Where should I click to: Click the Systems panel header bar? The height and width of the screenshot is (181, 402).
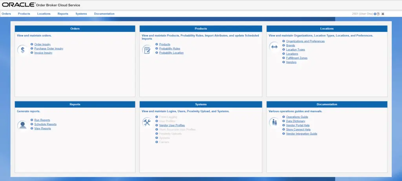pyautogui.click(x=201, y=104)
